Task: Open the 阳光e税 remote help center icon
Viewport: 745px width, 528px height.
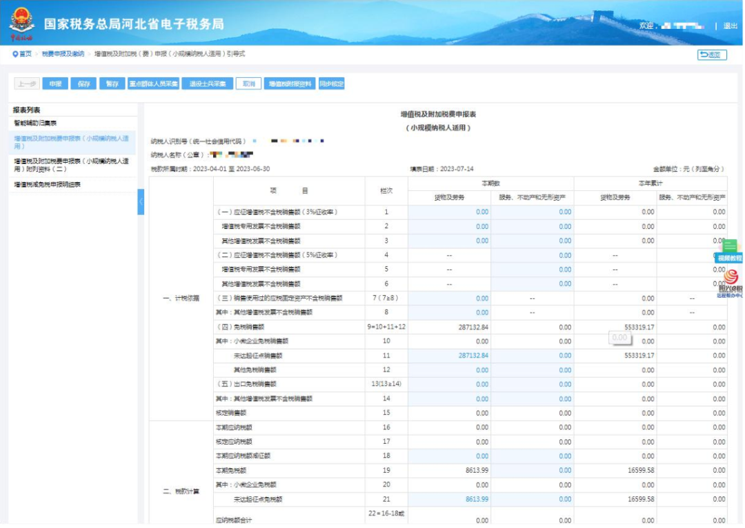Action: 732,283
